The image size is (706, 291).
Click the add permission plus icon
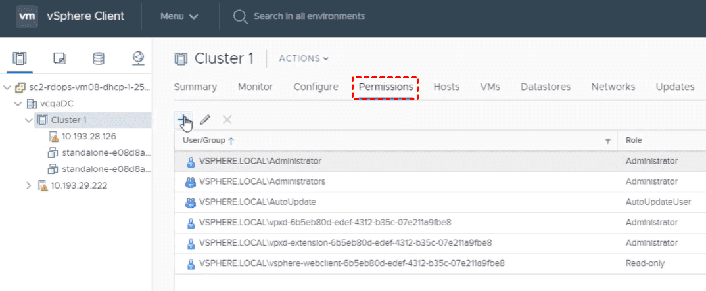pyautogui.click(x=183, y=119)
